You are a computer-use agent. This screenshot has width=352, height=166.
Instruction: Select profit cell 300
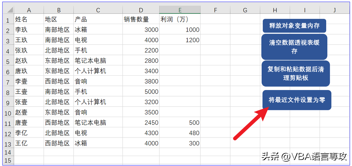(180, 143)
